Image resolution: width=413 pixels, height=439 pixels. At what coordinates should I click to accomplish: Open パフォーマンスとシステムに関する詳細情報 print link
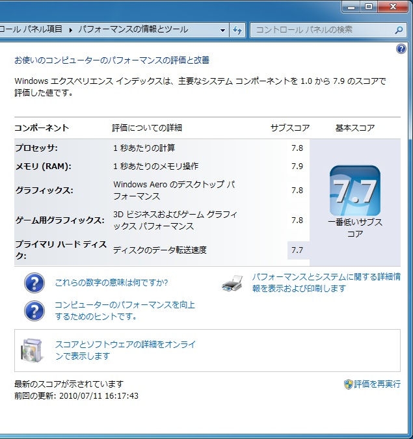pyautogui.click(x=326, y=282)
